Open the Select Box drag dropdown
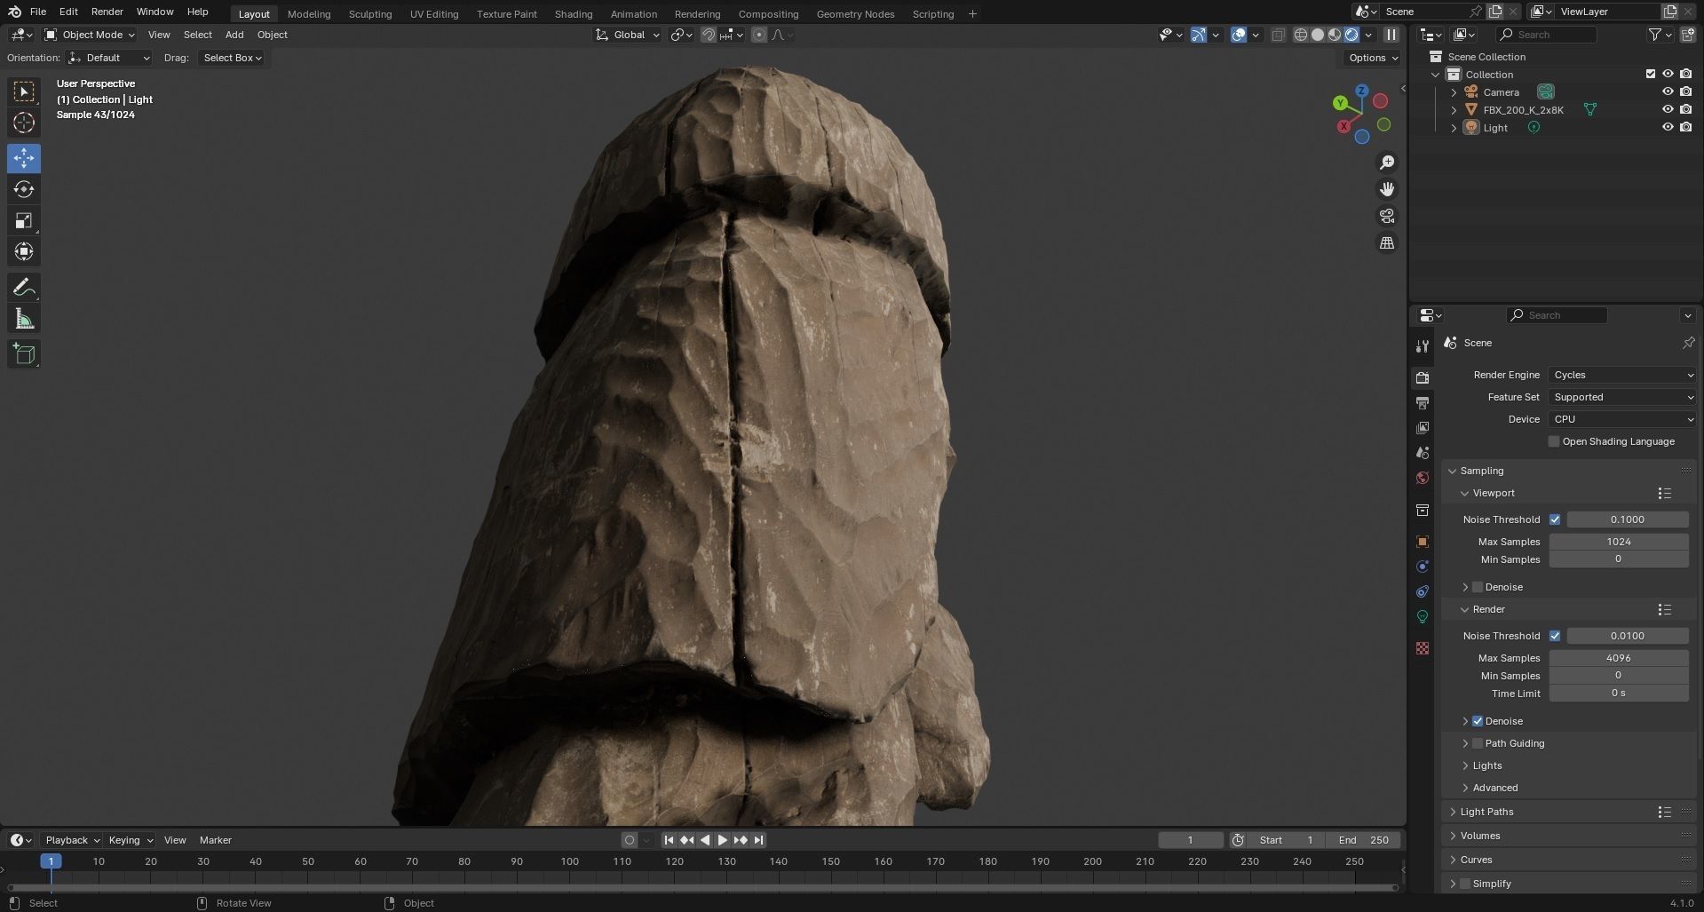The height and width of the screenshot is (912, 1704). click(233, 58)
